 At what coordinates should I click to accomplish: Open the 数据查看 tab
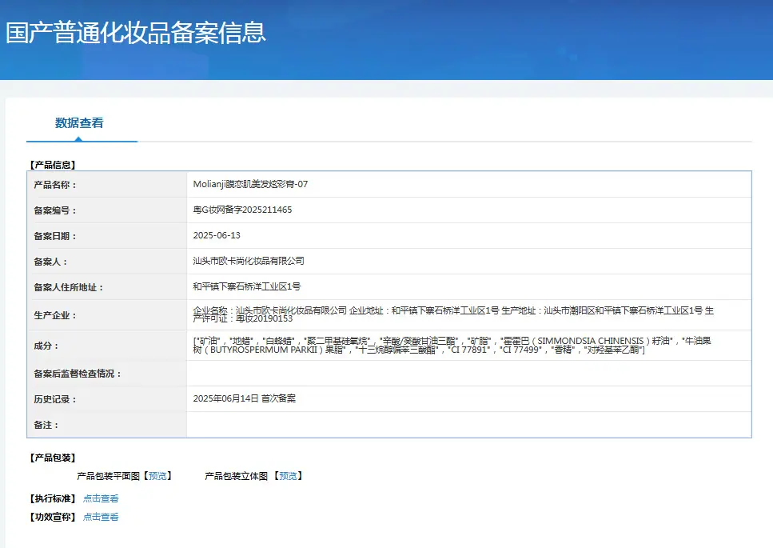coord(79,123)
